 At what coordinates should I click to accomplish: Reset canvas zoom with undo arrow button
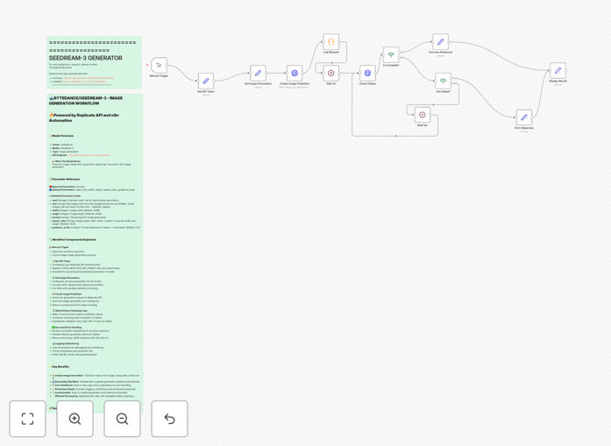[169, 419]
